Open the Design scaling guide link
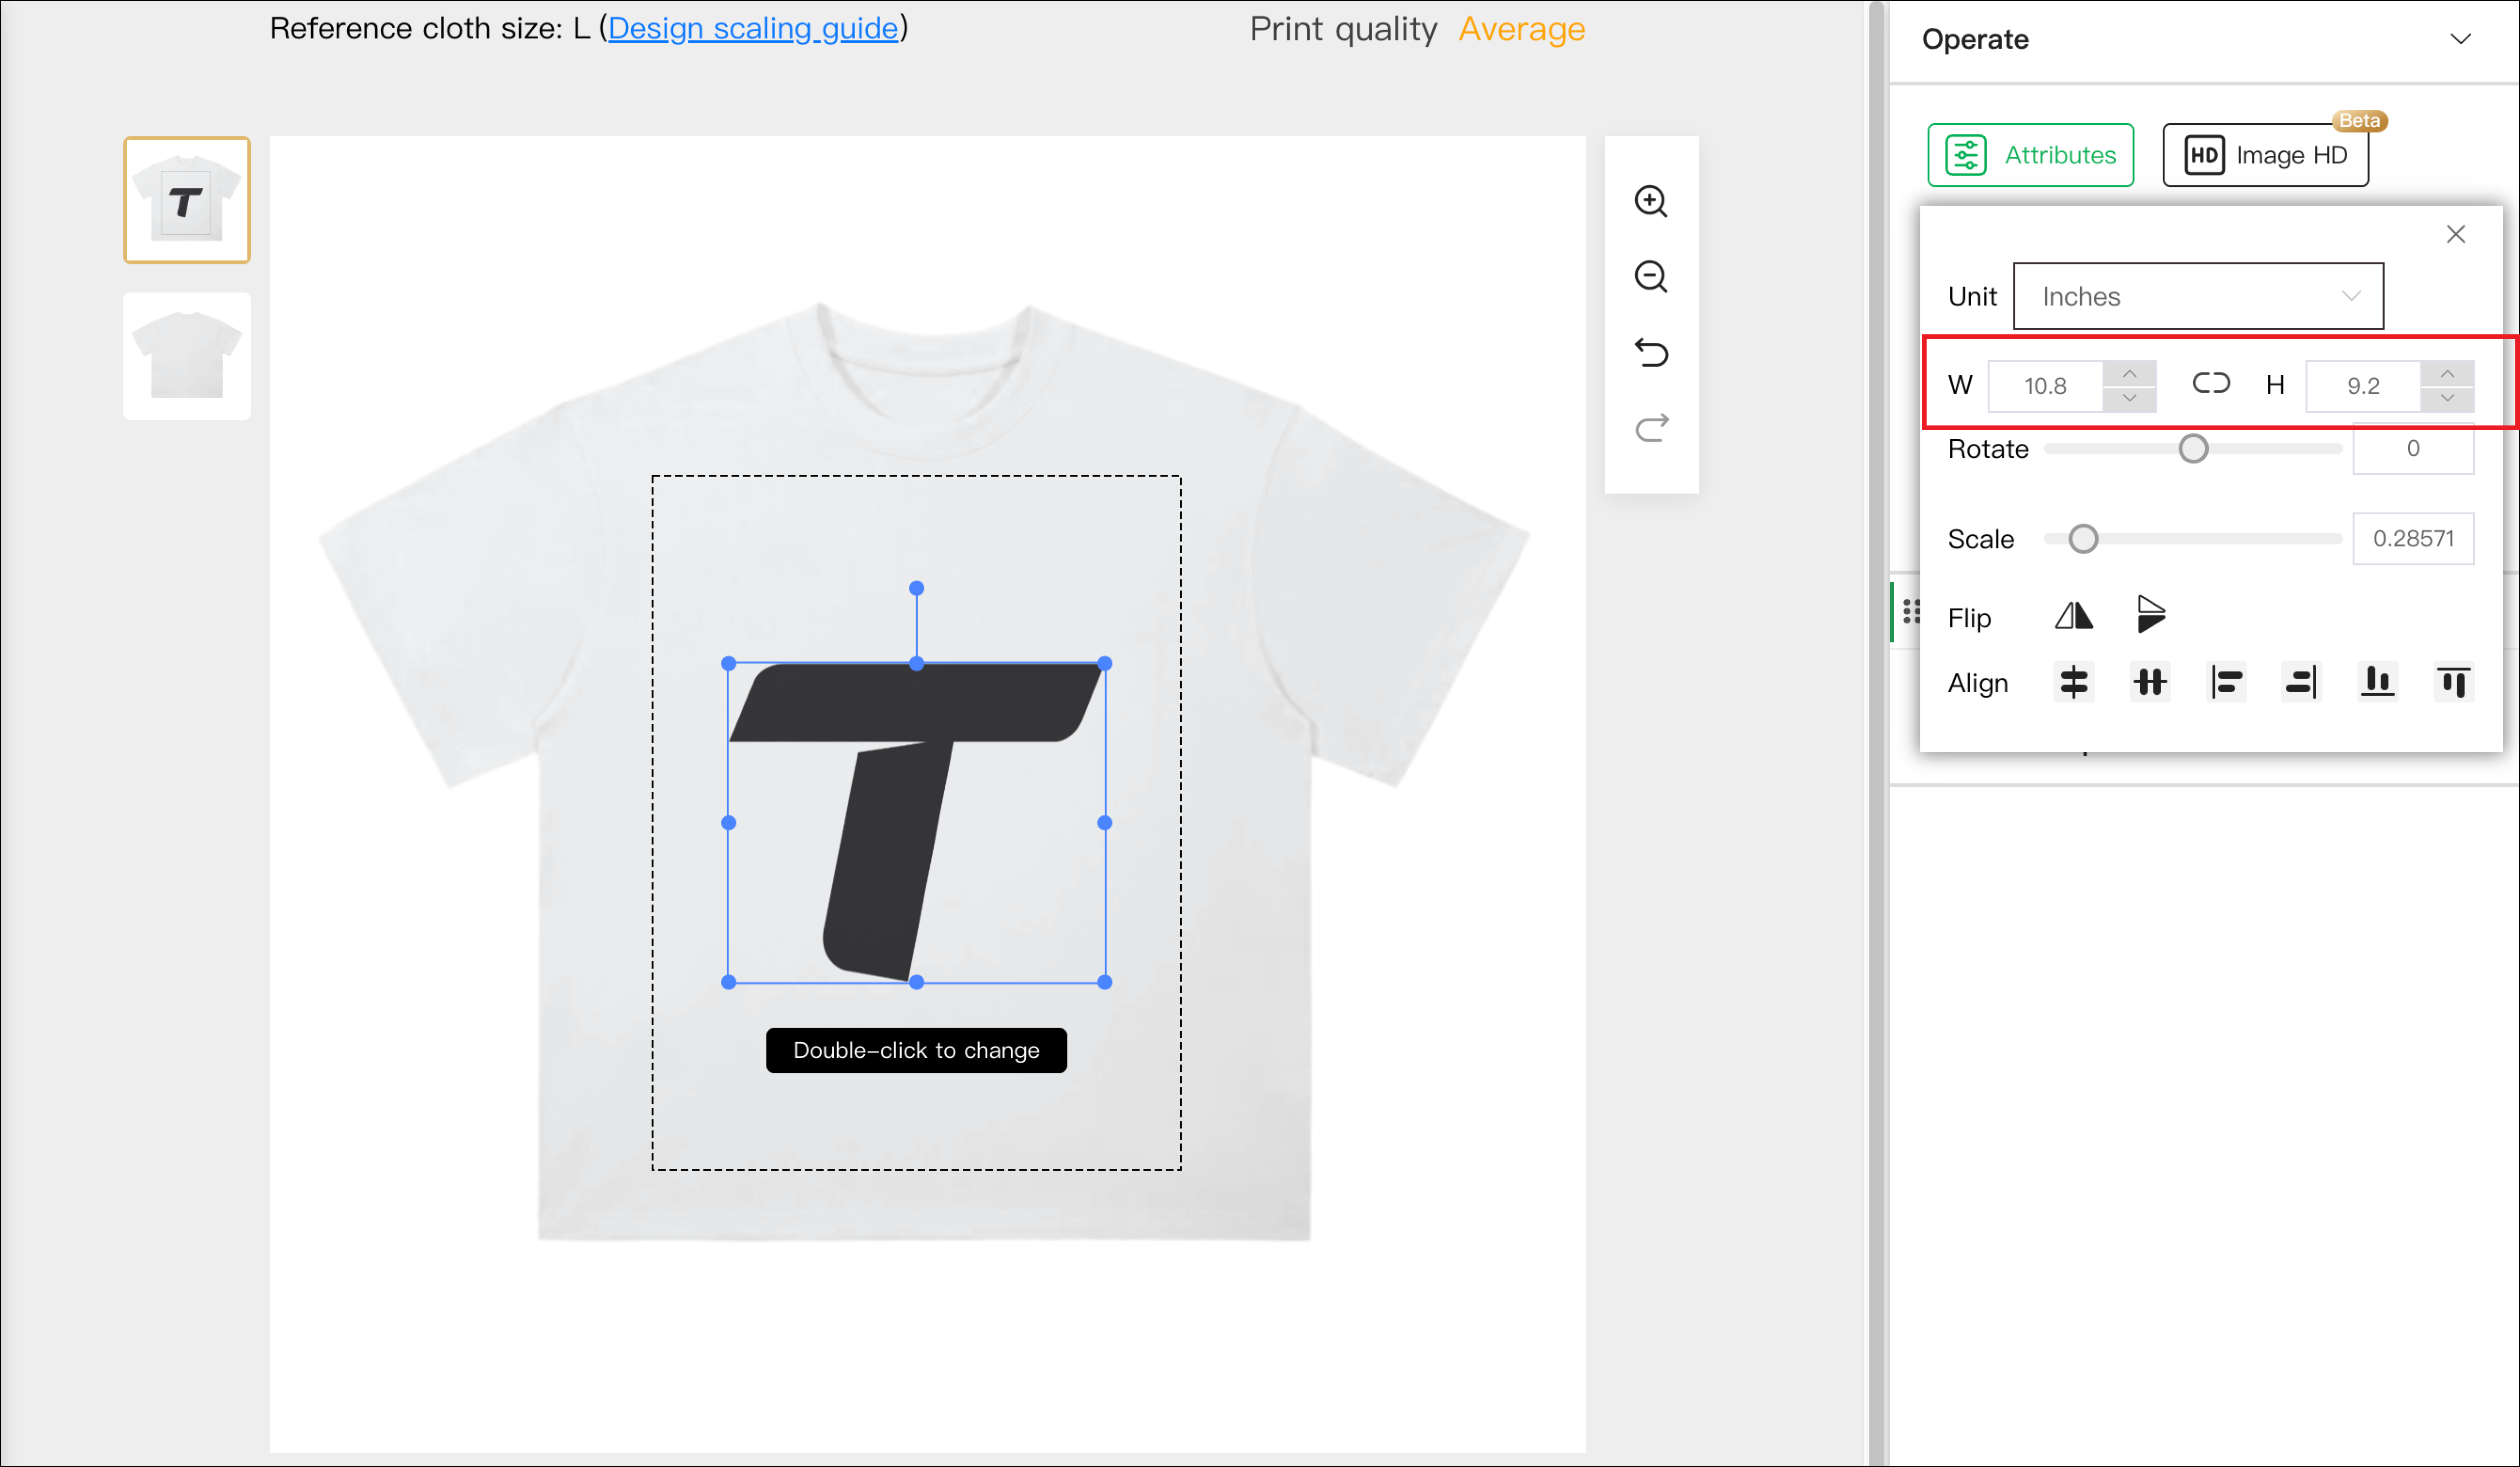The width and height of the screenshot is (2520, 1467). click(753, 28)
